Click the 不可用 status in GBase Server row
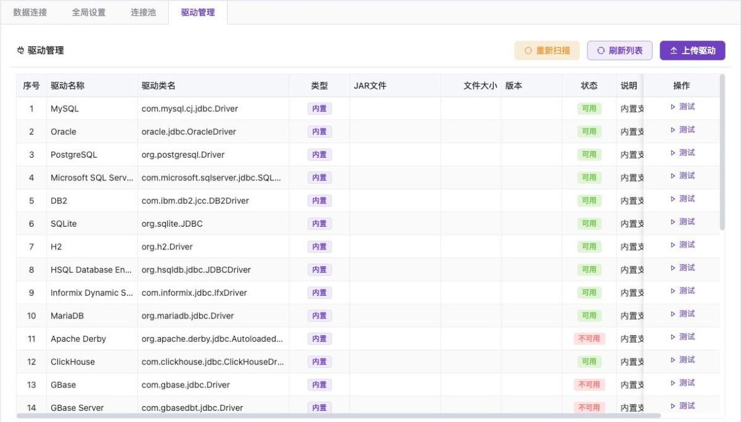 pyautogui.click(x=589, y=407)
